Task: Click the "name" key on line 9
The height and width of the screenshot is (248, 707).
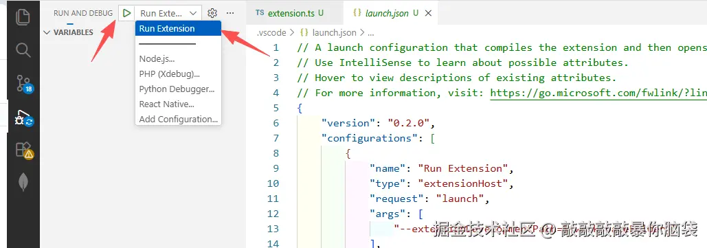Action: [388, 168]
